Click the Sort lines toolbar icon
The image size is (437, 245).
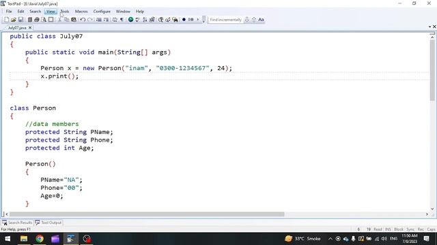145,20
